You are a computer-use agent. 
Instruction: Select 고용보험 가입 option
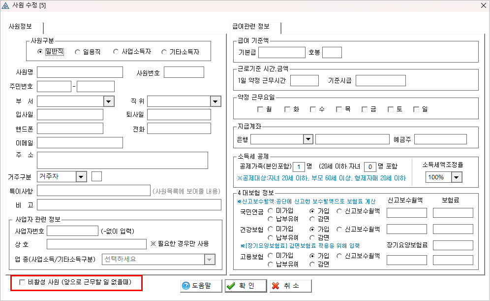312,256
